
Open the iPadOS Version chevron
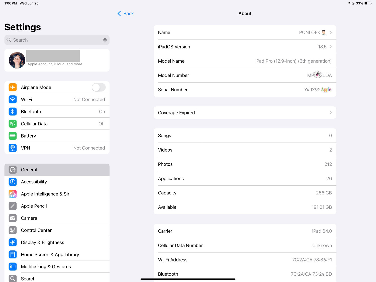point(331,47)
